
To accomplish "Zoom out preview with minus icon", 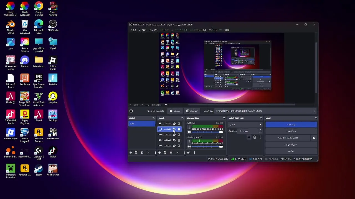I will pos(131,105).
